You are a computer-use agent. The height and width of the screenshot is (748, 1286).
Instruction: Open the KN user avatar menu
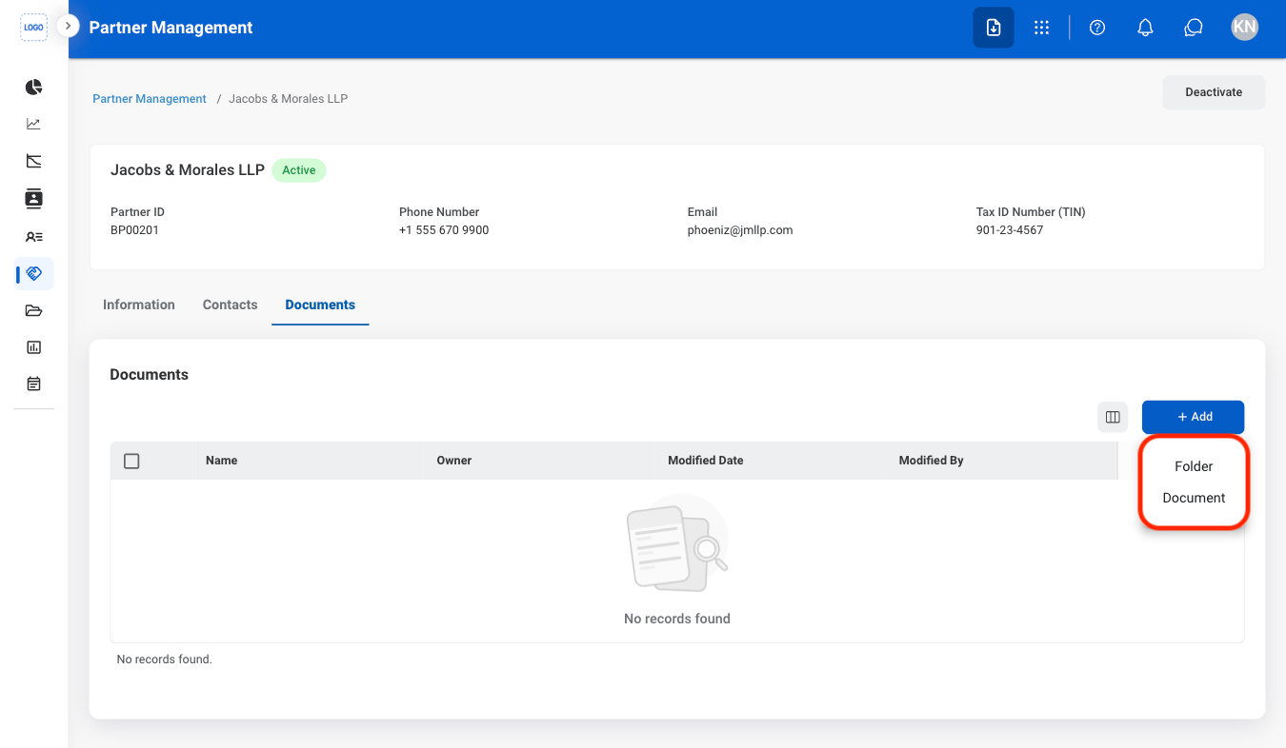coord(1244,28)
